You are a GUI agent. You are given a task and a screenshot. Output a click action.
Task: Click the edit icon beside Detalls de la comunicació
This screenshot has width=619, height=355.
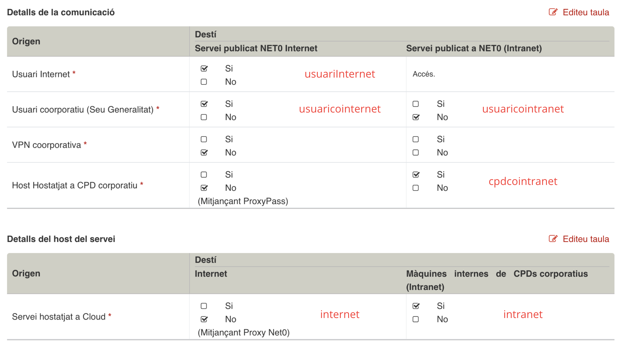click(x=553, y=12)
